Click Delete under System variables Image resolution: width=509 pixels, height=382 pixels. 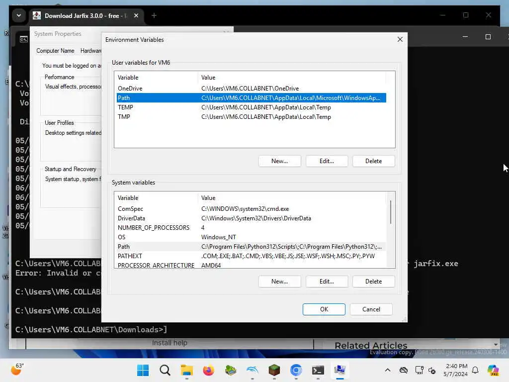tap(373, 282)
